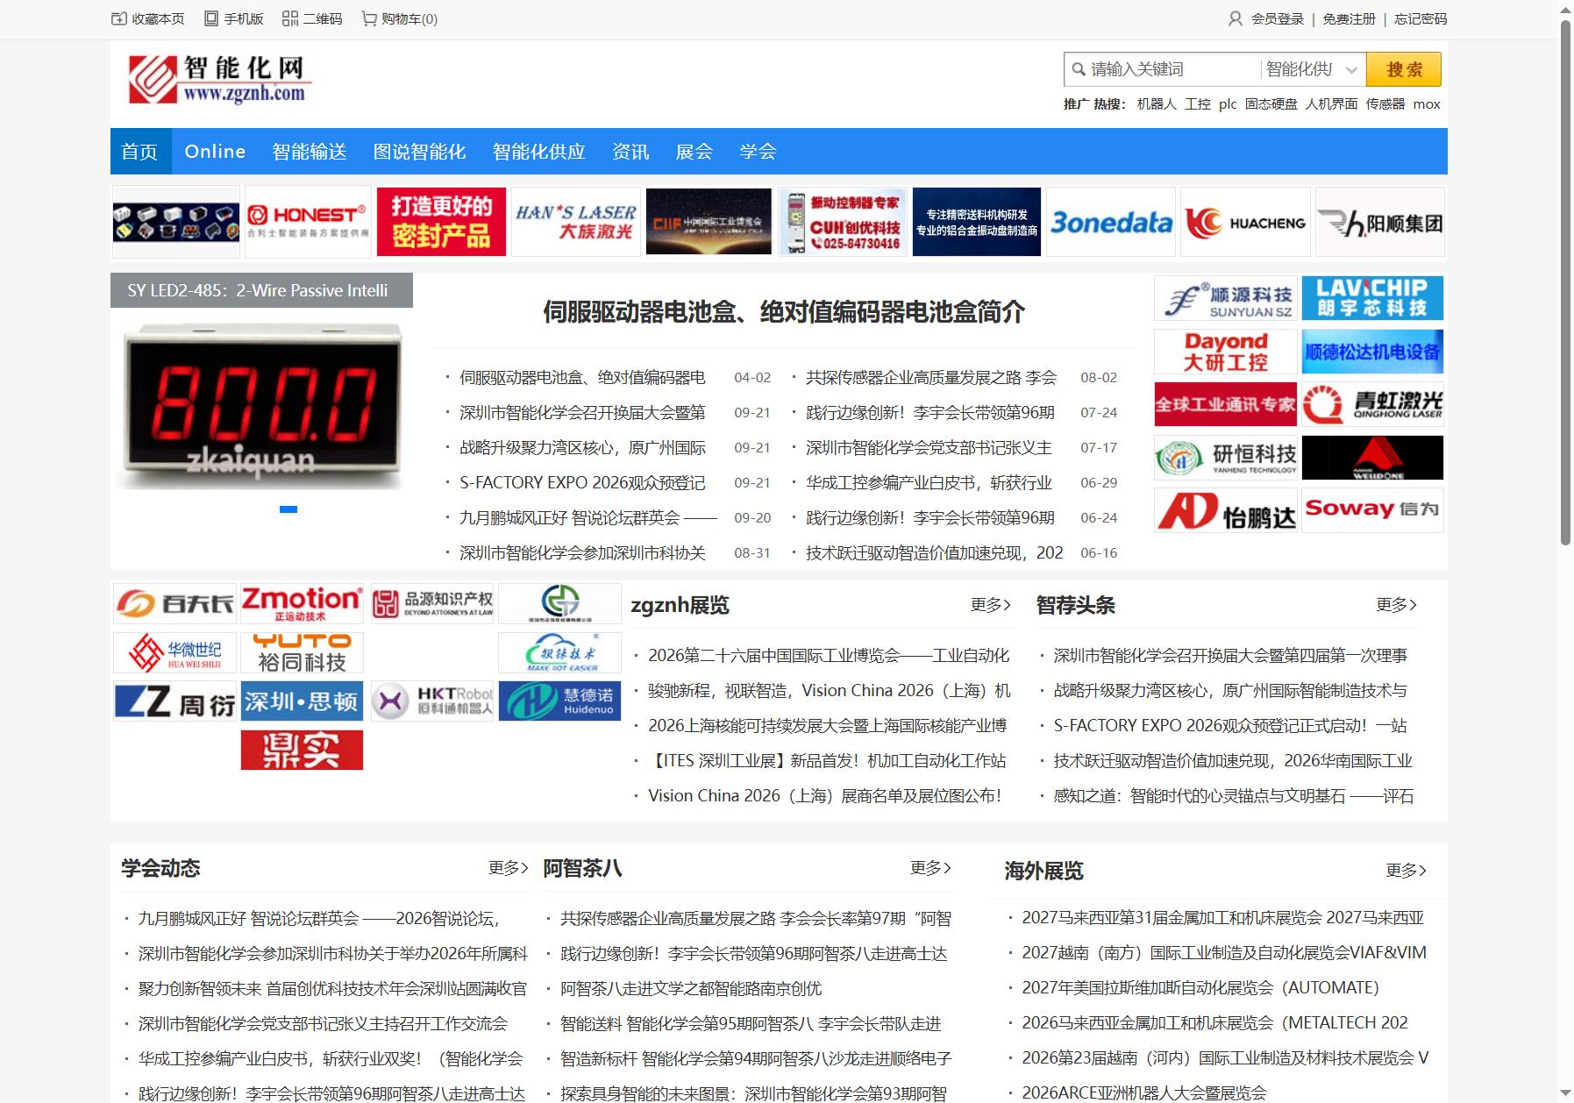Expand 更多 for 智荐头条
The height and width of the screenshot is (1103, 1574).
(x=1396, y=604)
